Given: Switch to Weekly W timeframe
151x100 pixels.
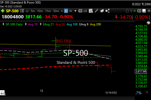Looking at the screenshot, I should coord(70,11).
